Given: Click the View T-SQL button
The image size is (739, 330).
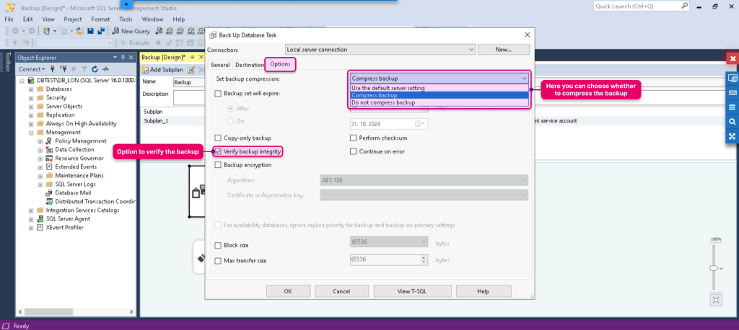Looking at the screenshot, I should [x=412, y=291].
